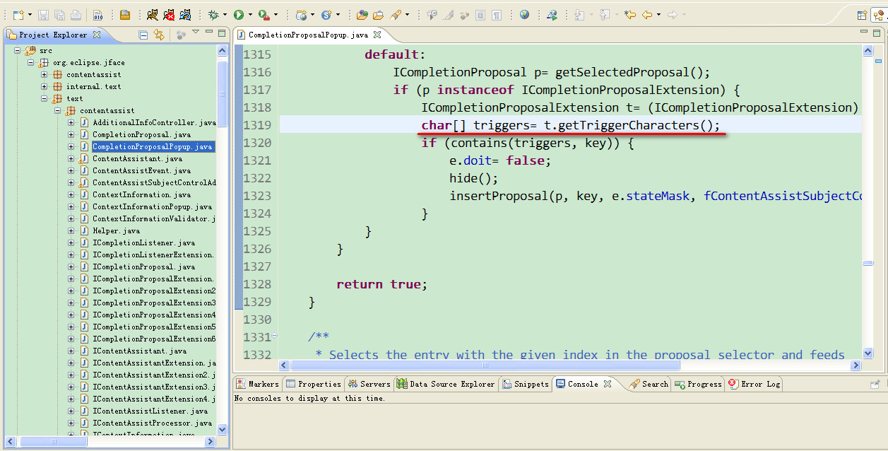Restart Tomcat with the third cat icon
Image resolution: width=888 pixels, height=451 pixels.
185,14
